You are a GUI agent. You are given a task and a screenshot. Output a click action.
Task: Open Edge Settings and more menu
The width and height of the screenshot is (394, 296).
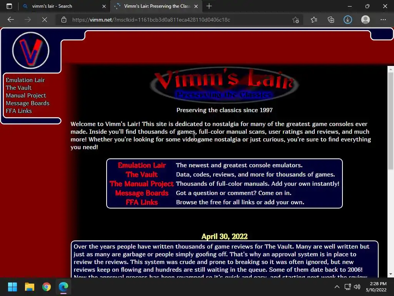pyautogui.click(x=383, y=20)
